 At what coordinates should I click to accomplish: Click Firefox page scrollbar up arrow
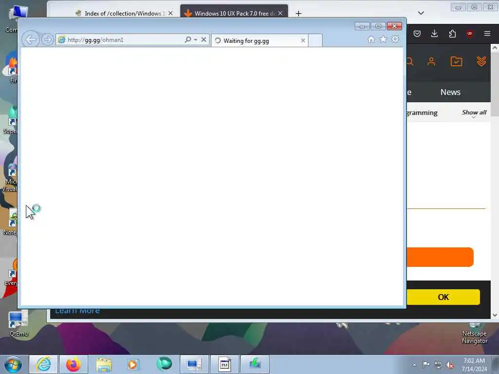(495, 48)
